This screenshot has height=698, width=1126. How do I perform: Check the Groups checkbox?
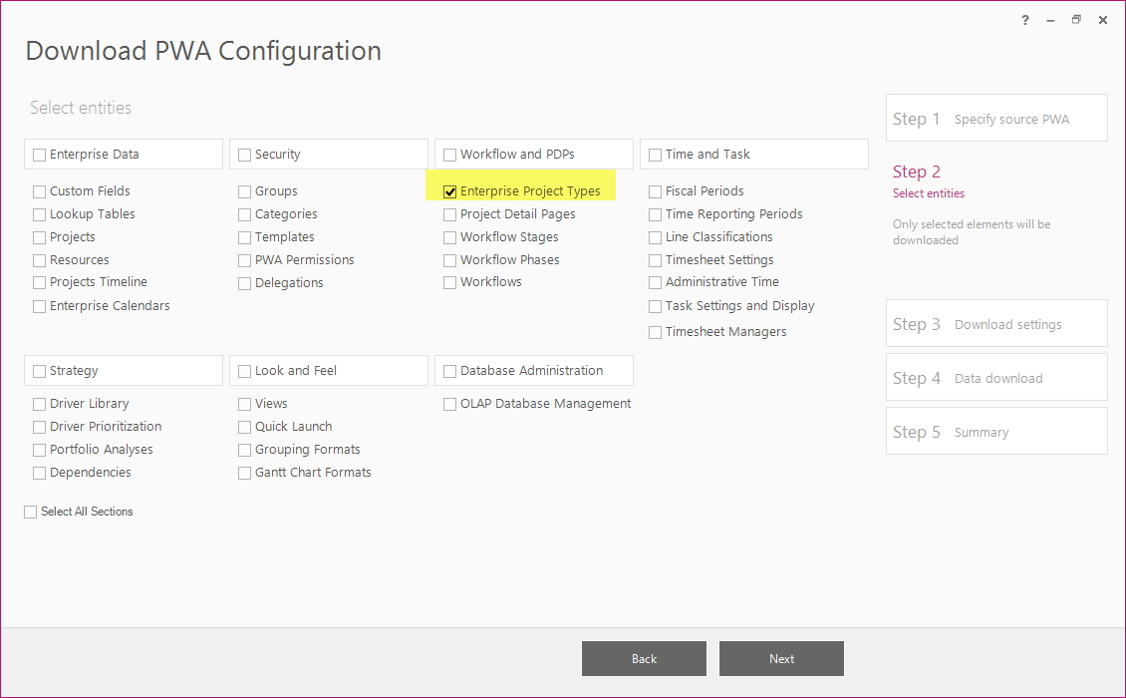(x=245, y=191)
